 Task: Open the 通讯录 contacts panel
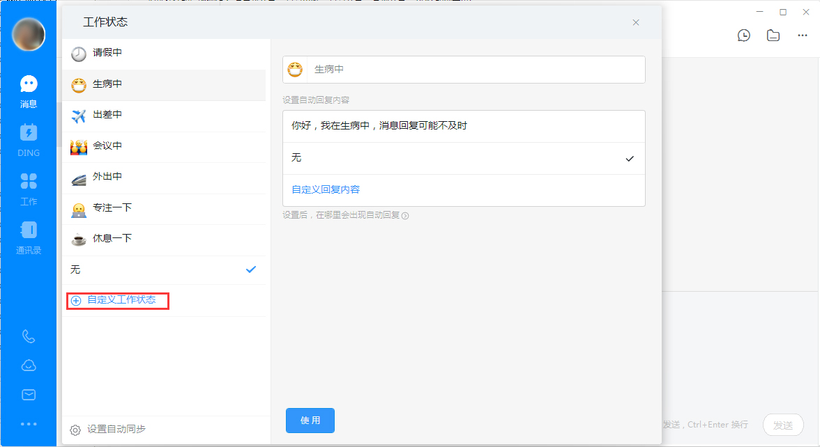tap(28, 237)
